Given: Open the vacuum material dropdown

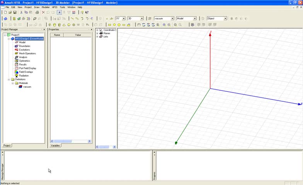Looking at the screenshot, I should coord(172,18).
